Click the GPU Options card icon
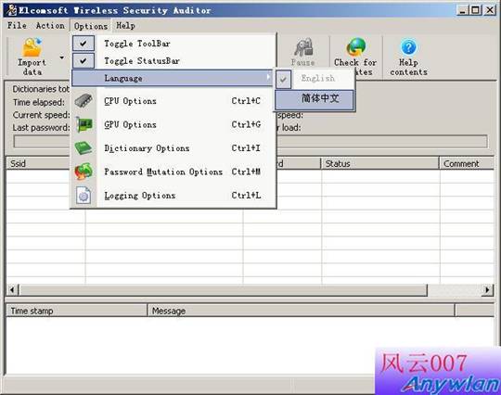This screenshot has width=501, height=395. tap(83, 124)
